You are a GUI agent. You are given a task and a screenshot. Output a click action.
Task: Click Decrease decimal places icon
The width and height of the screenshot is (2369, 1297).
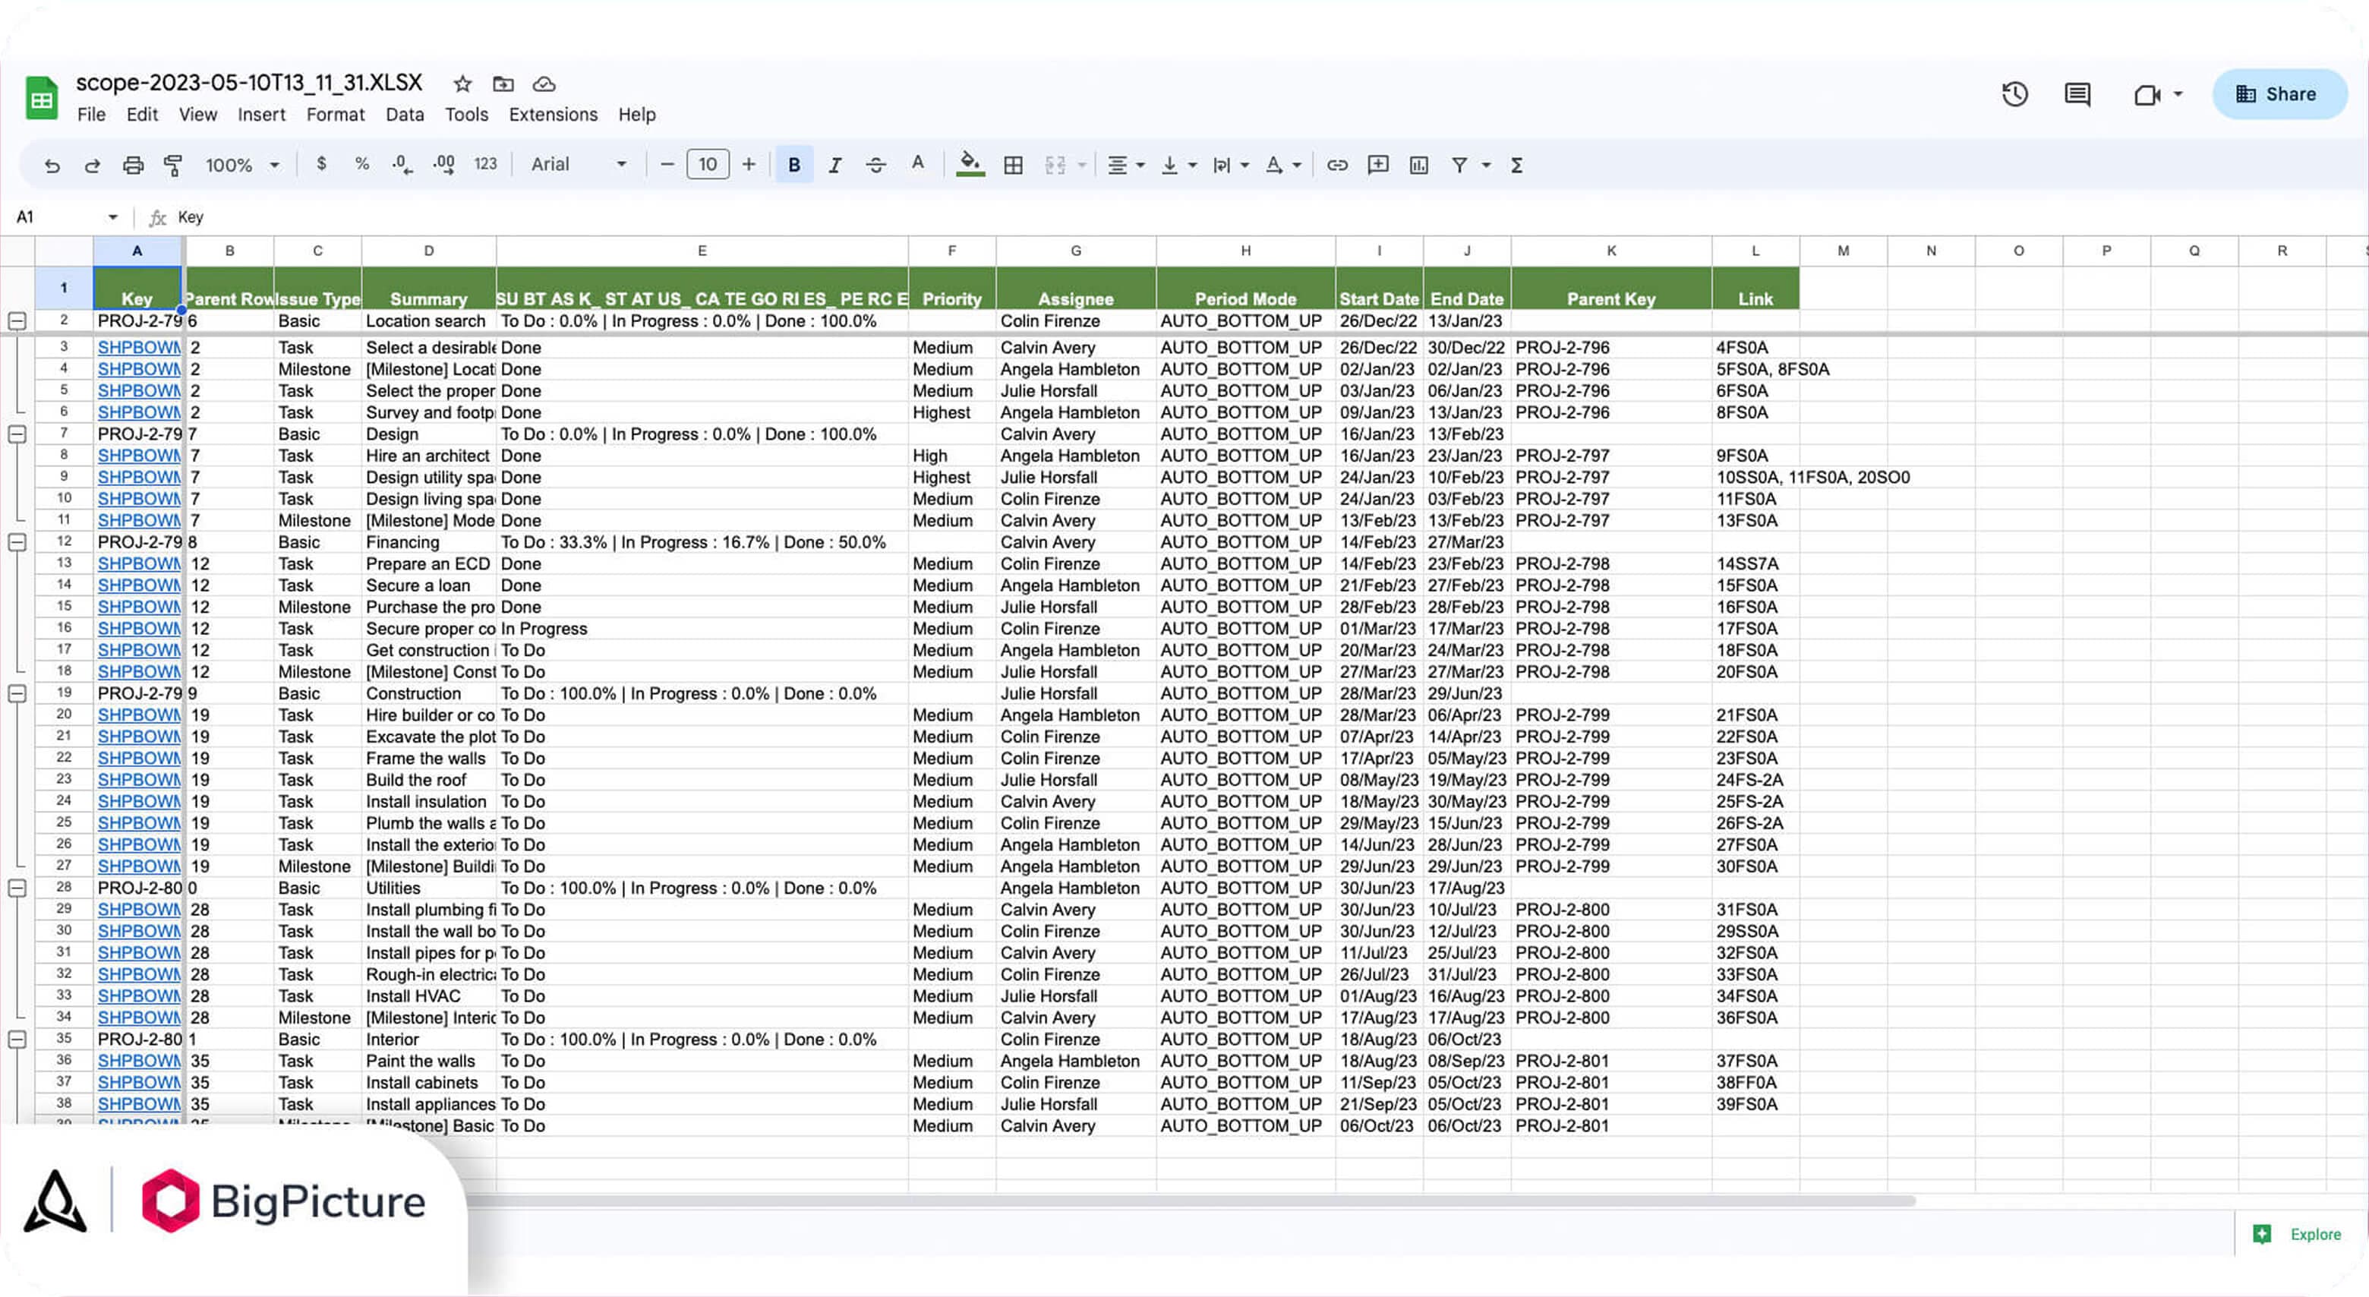pyautogui.click(x=402, y=165)
